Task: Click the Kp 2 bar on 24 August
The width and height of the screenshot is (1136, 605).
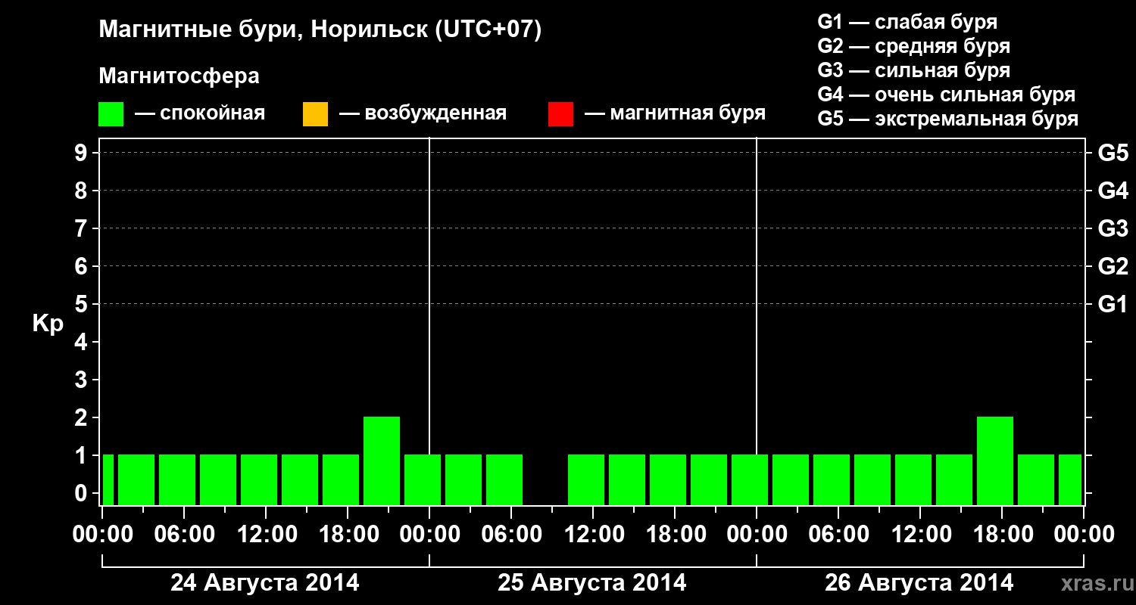Action: pos(382,461)
